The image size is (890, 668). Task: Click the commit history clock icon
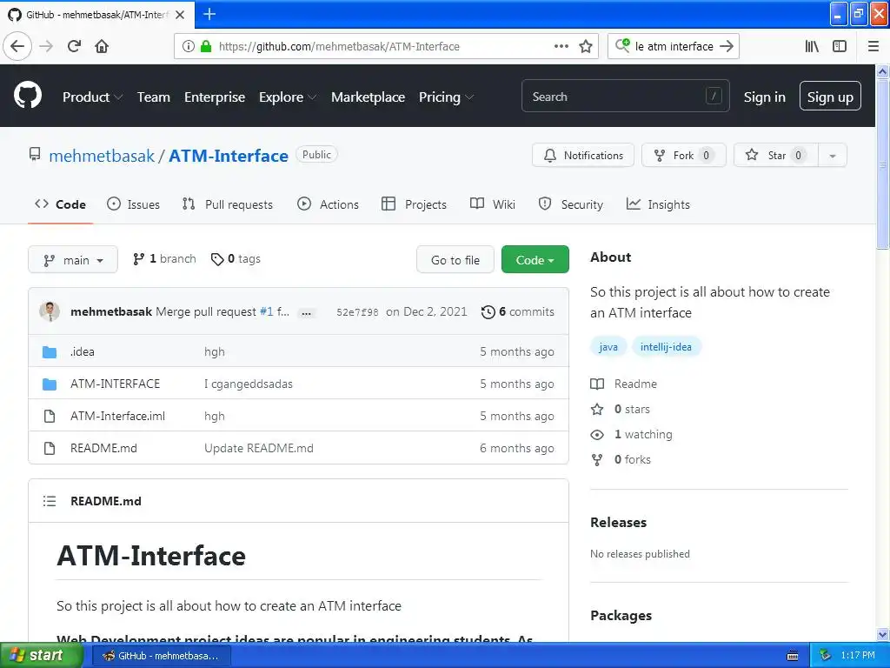click(488, 312)
